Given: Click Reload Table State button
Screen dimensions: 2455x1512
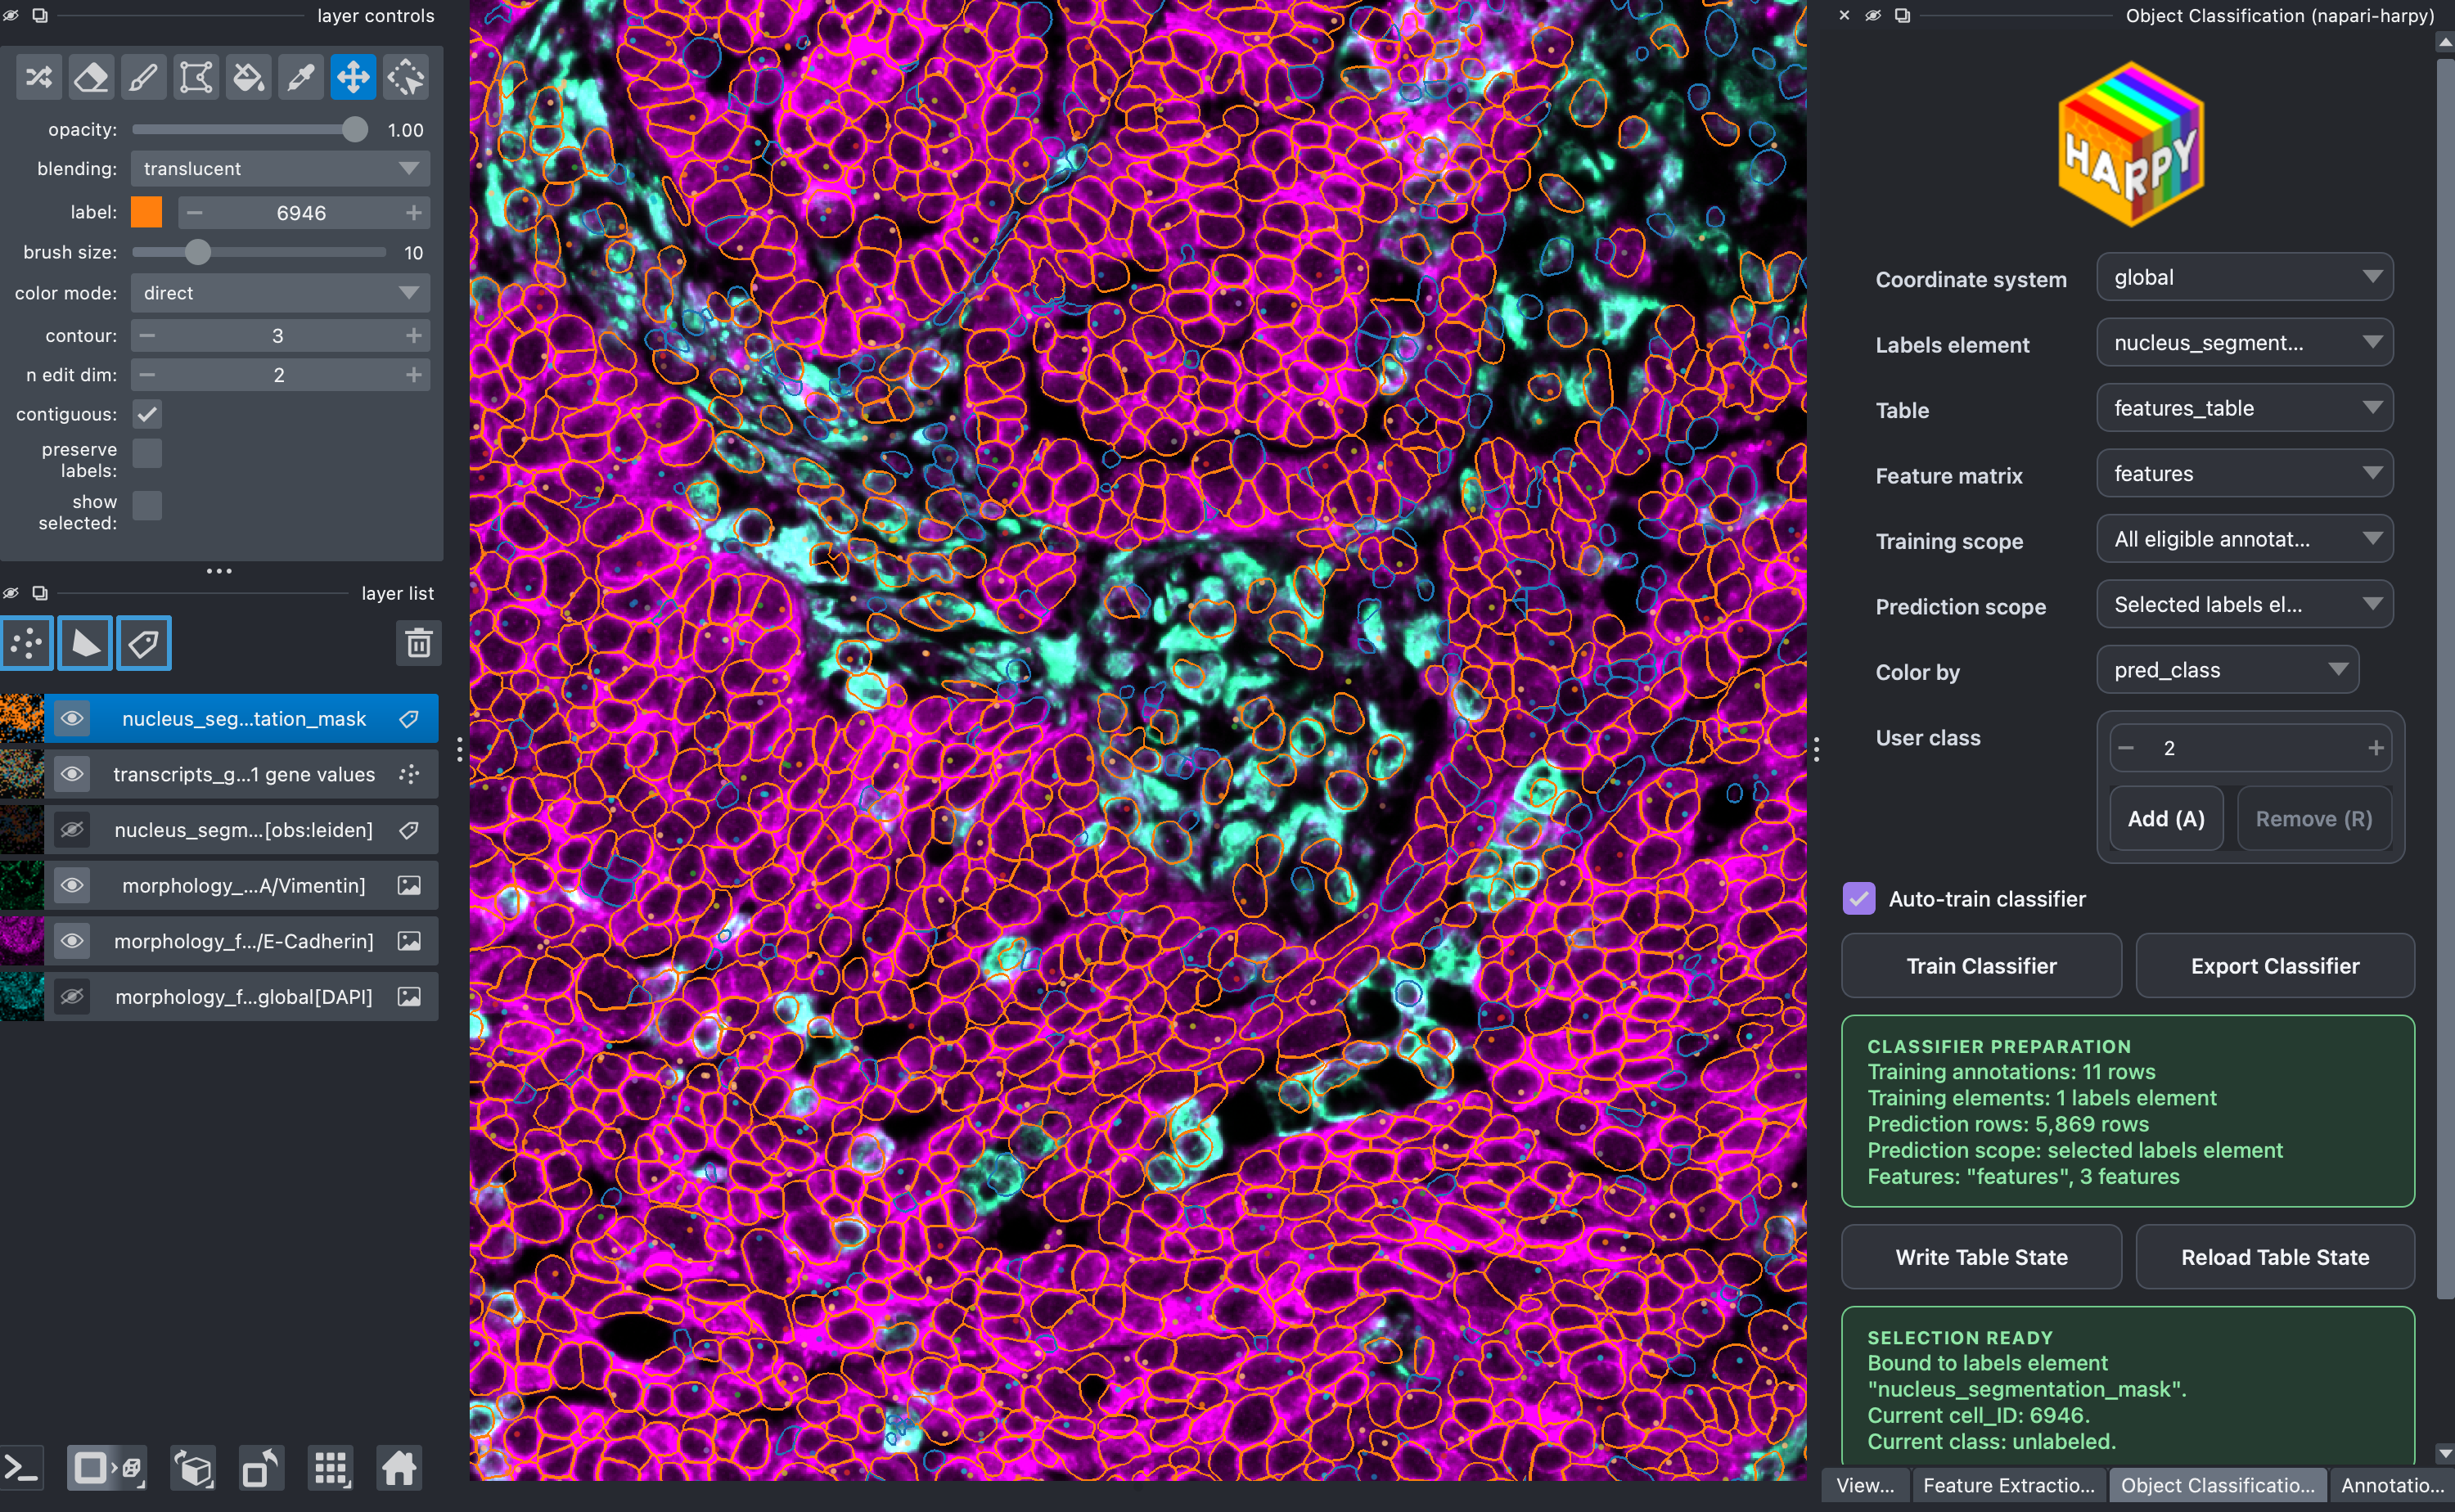Looking at the screenshot, I should pos(2275,1257).
